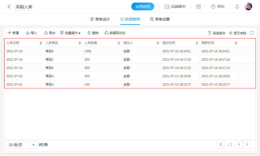The height and width of the screenshot is (156, 260).
Task: Open the notification bell
Action: (x=237, y=7)
